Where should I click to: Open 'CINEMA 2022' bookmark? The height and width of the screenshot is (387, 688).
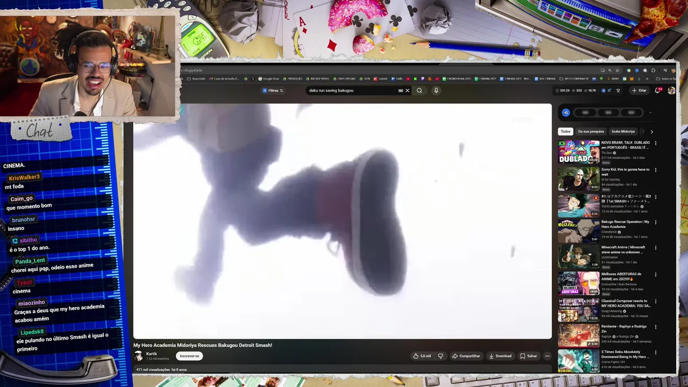point(486,78)
